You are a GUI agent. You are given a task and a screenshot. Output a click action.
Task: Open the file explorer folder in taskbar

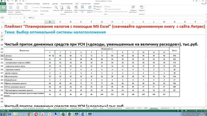coord(16,114)
